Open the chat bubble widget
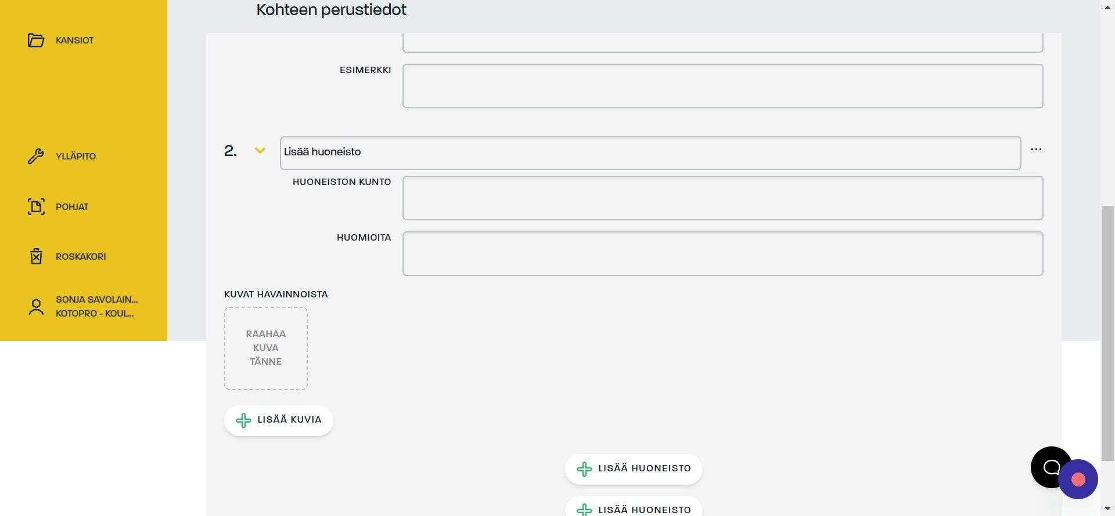The height and width of the screenshot is (516, 1115). pyautogui.click(x=1051, y=467)
